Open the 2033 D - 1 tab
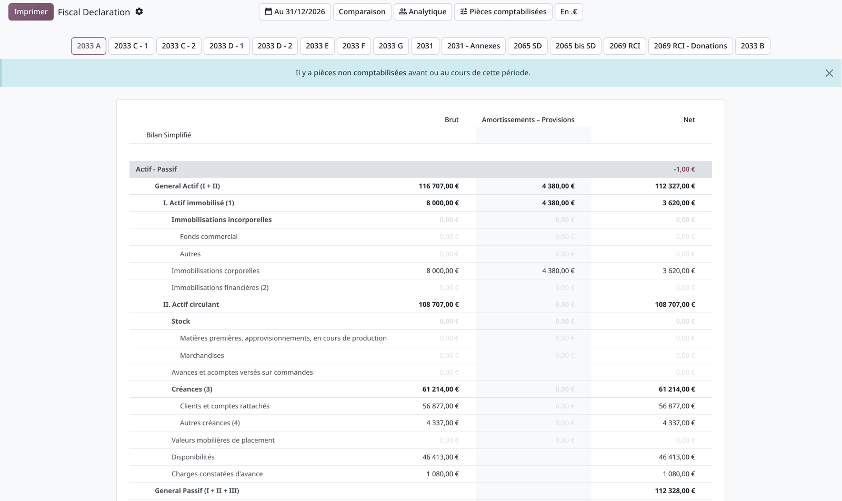The height and width of the screenshot is (501, 842). pos(226,46)
